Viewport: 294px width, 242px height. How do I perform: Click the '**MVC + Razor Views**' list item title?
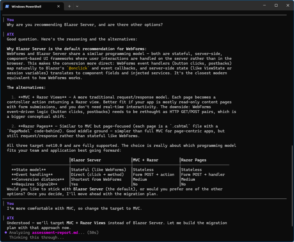[42, 97]
